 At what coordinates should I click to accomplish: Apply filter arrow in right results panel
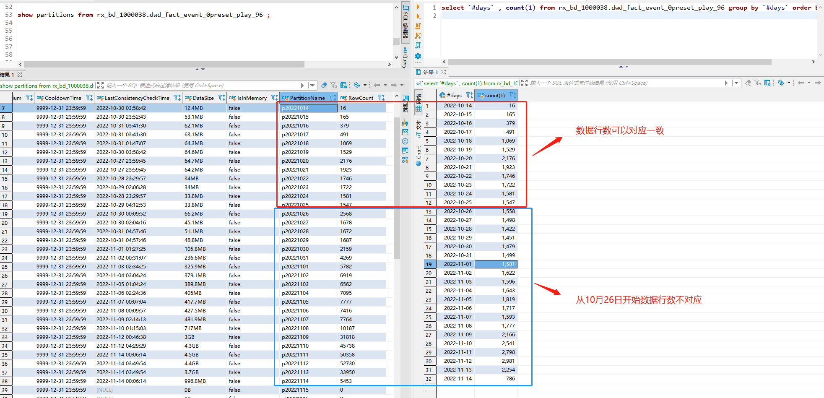(726, 83)
